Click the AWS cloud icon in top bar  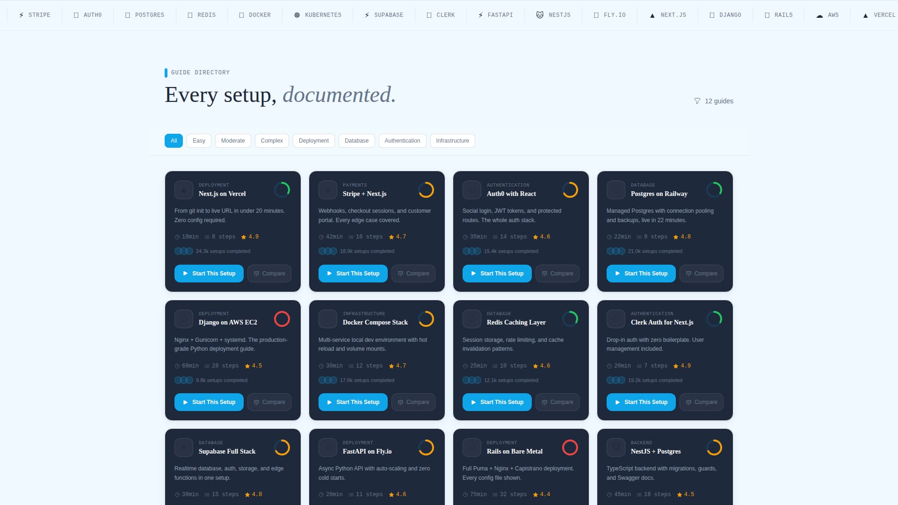click(x=819, y=15)
